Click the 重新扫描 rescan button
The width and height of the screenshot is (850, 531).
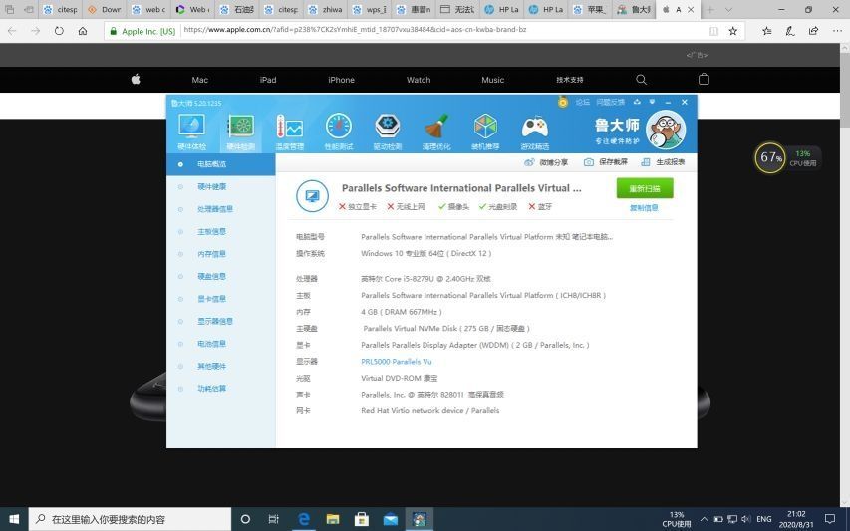[645, 188]
